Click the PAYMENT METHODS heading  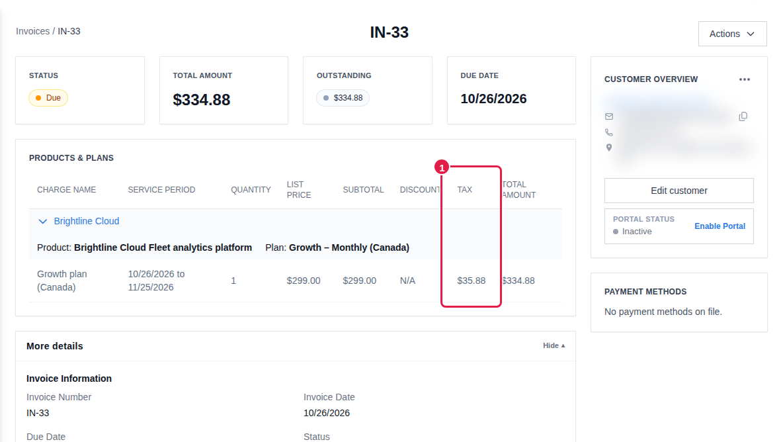645,292
